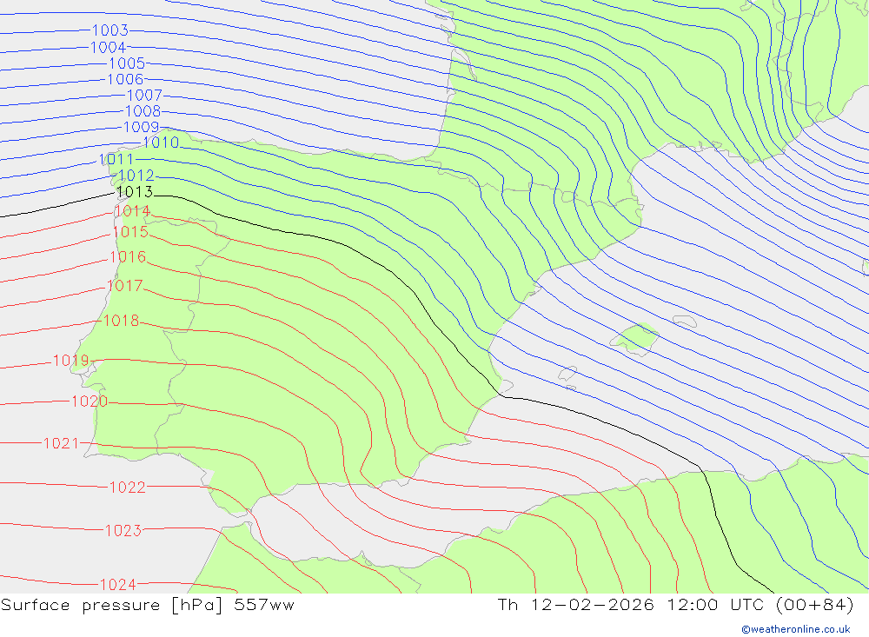Click the red 1017 isobar label

pyautogui.click(x=125, y=286)
